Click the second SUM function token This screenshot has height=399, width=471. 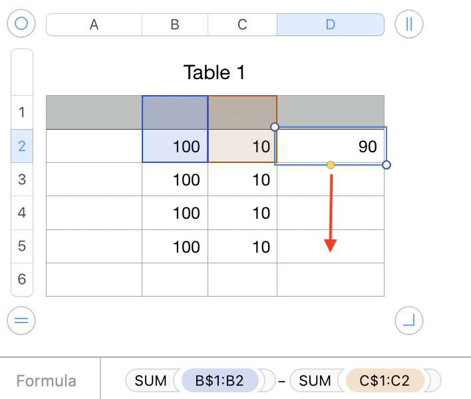pyautogui.click(x=315, y=381)
